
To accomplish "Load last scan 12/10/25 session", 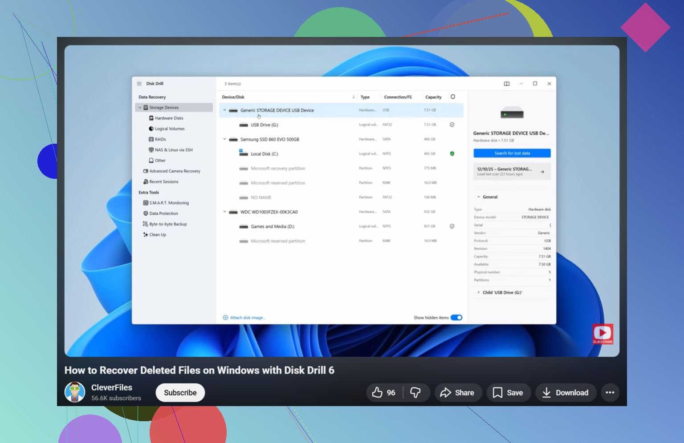I will click(x=512, y=171).
